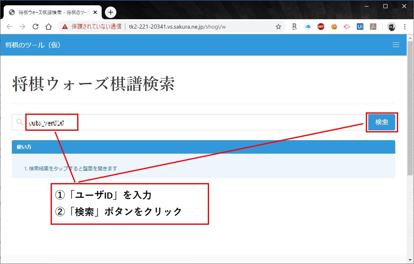The width and height of the screenshot is (414, 264).
Task: Open the Adblock Plus extension
Action: (321, 27)
